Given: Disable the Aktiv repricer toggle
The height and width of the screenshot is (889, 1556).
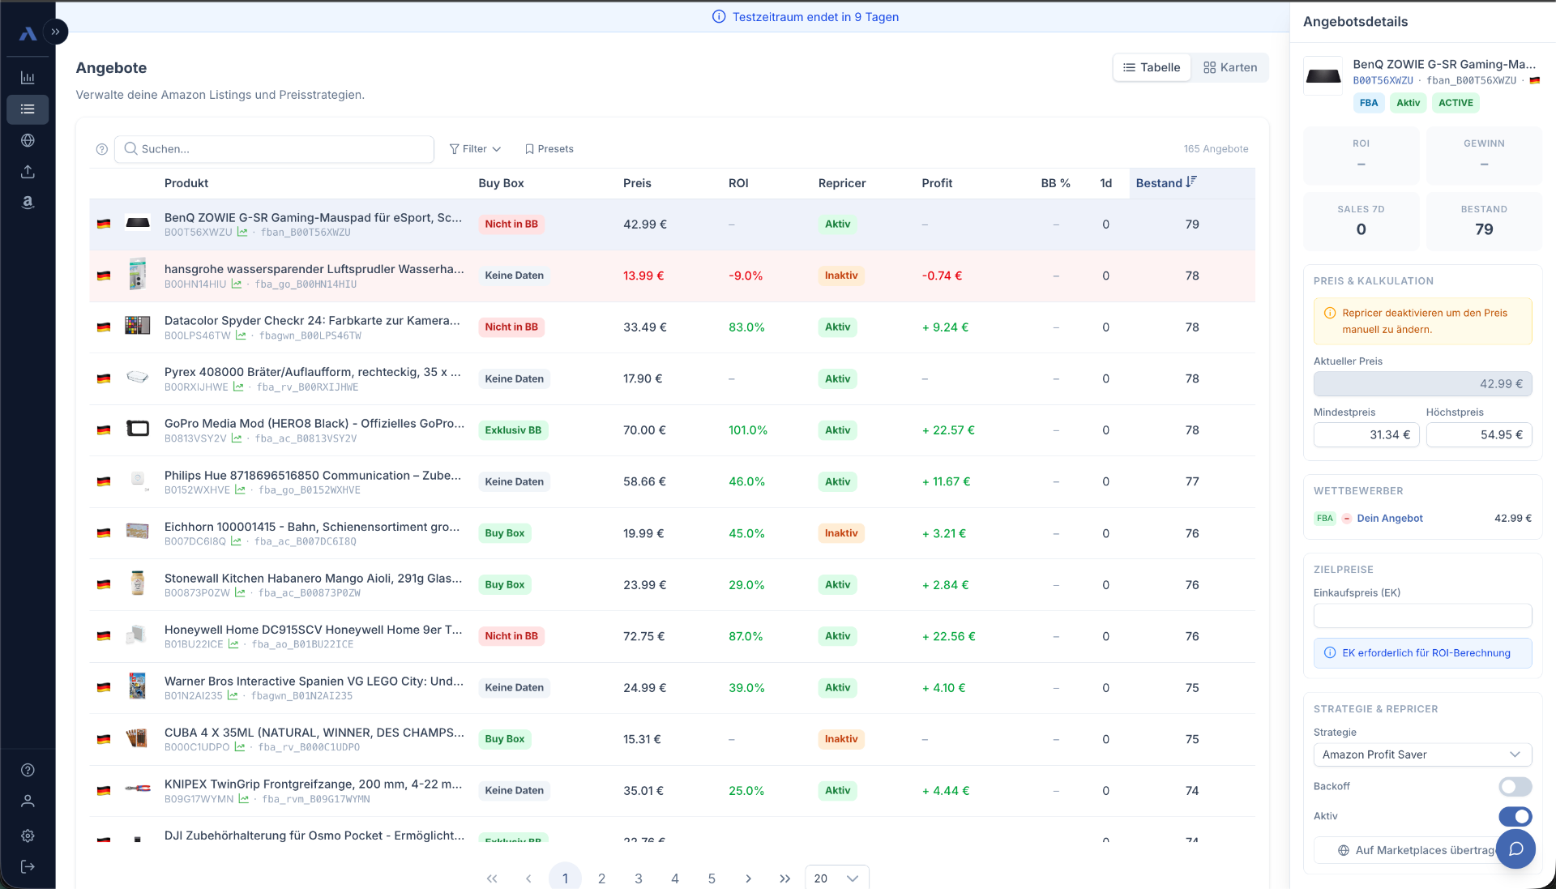Looking at the screenshot, I should 1515,816.
